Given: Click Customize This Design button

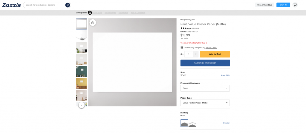Looking at the screenshot, I should tap(205, 63).
